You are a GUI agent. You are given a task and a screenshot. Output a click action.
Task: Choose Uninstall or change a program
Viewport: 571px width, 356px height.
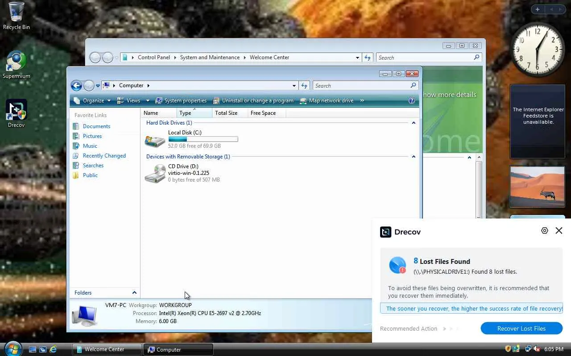[x=253, y=101]
